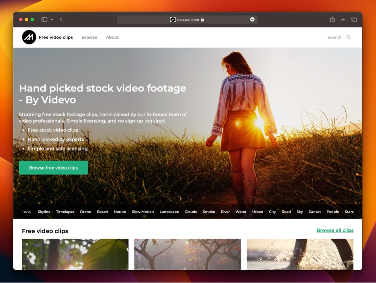Click the Share icon in Safari toolbar
Image resolution: width=376 pixels, height=283 pixels.
332,20
